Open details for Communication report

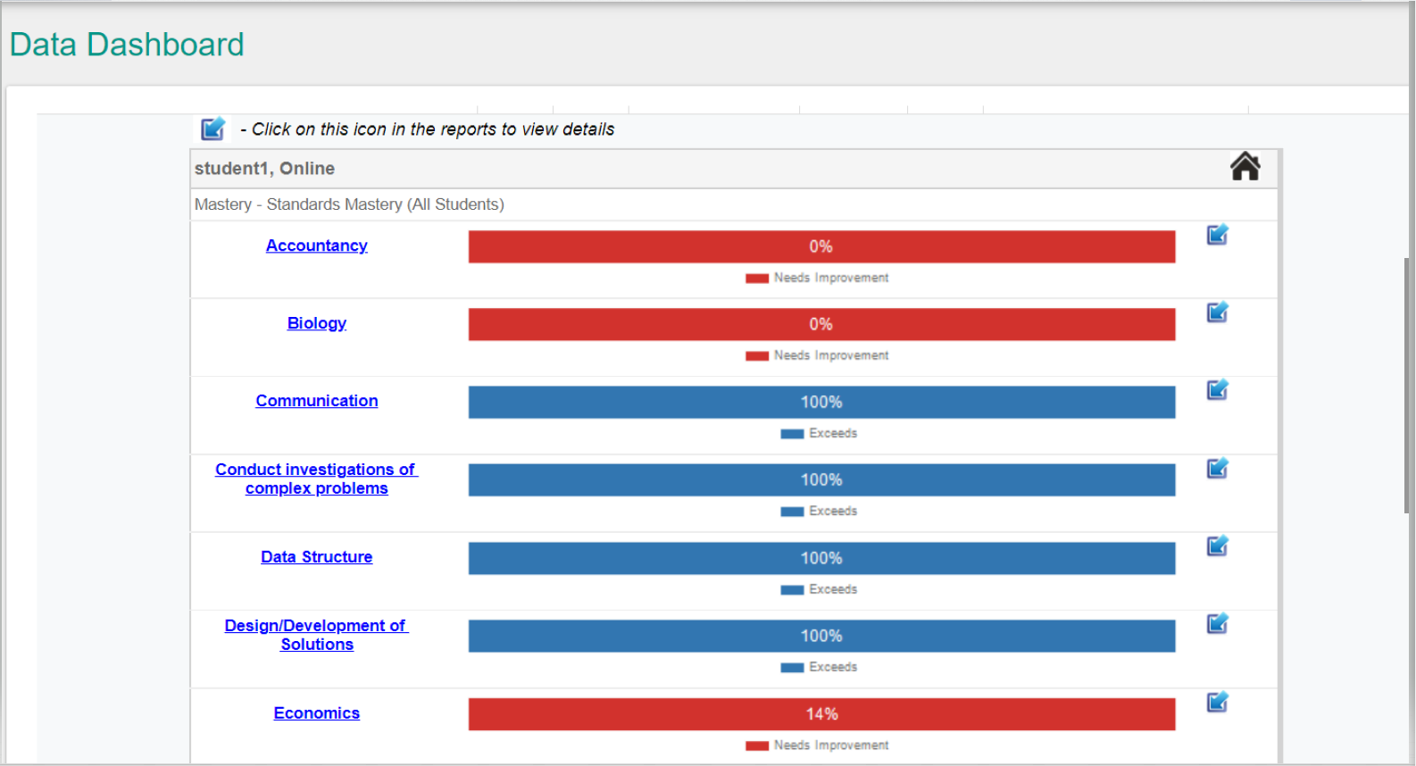(1218, 389)
